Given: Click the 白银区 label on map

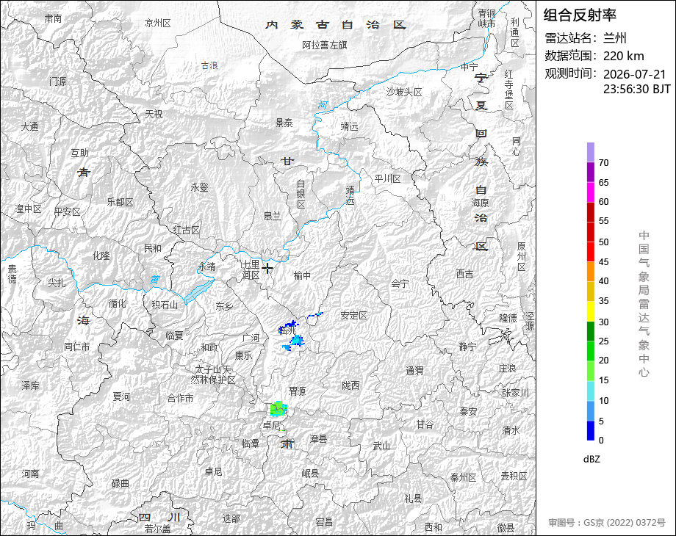Looking at the screenshot, I should [x=301, y=195].
